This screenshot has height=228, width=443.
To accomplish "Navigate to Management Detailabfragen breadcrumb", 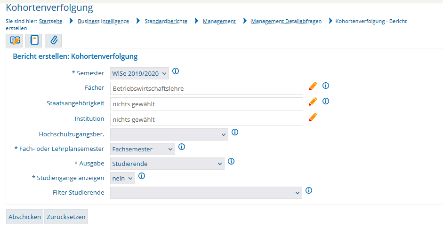I will coord(286,22).
